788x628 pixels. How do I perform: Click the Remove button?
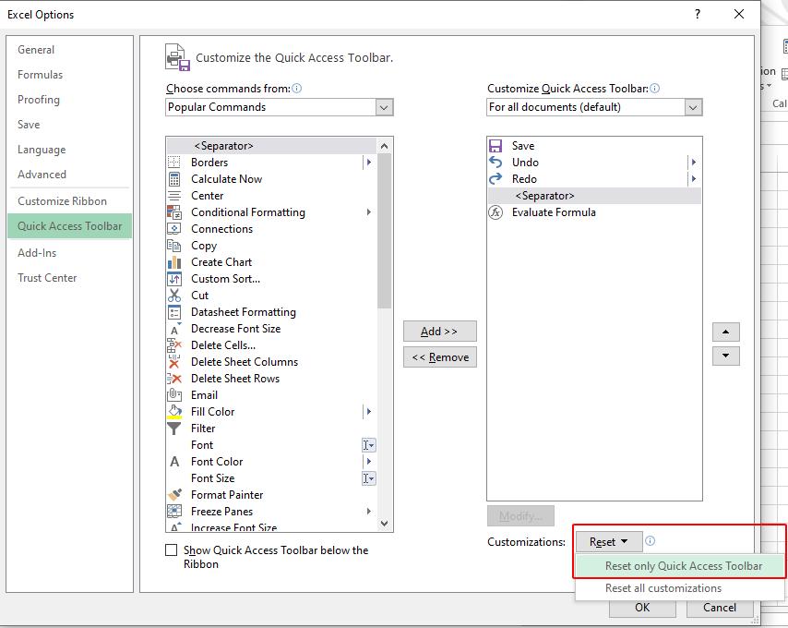coord(440,356)
